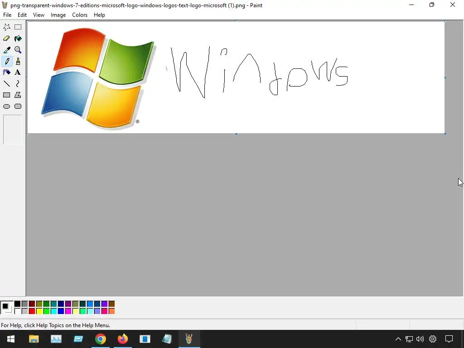The width and height of the screenshot is (464, 348).
Task: Click the Paint icon in the taskbar
Action: point(189,339)
